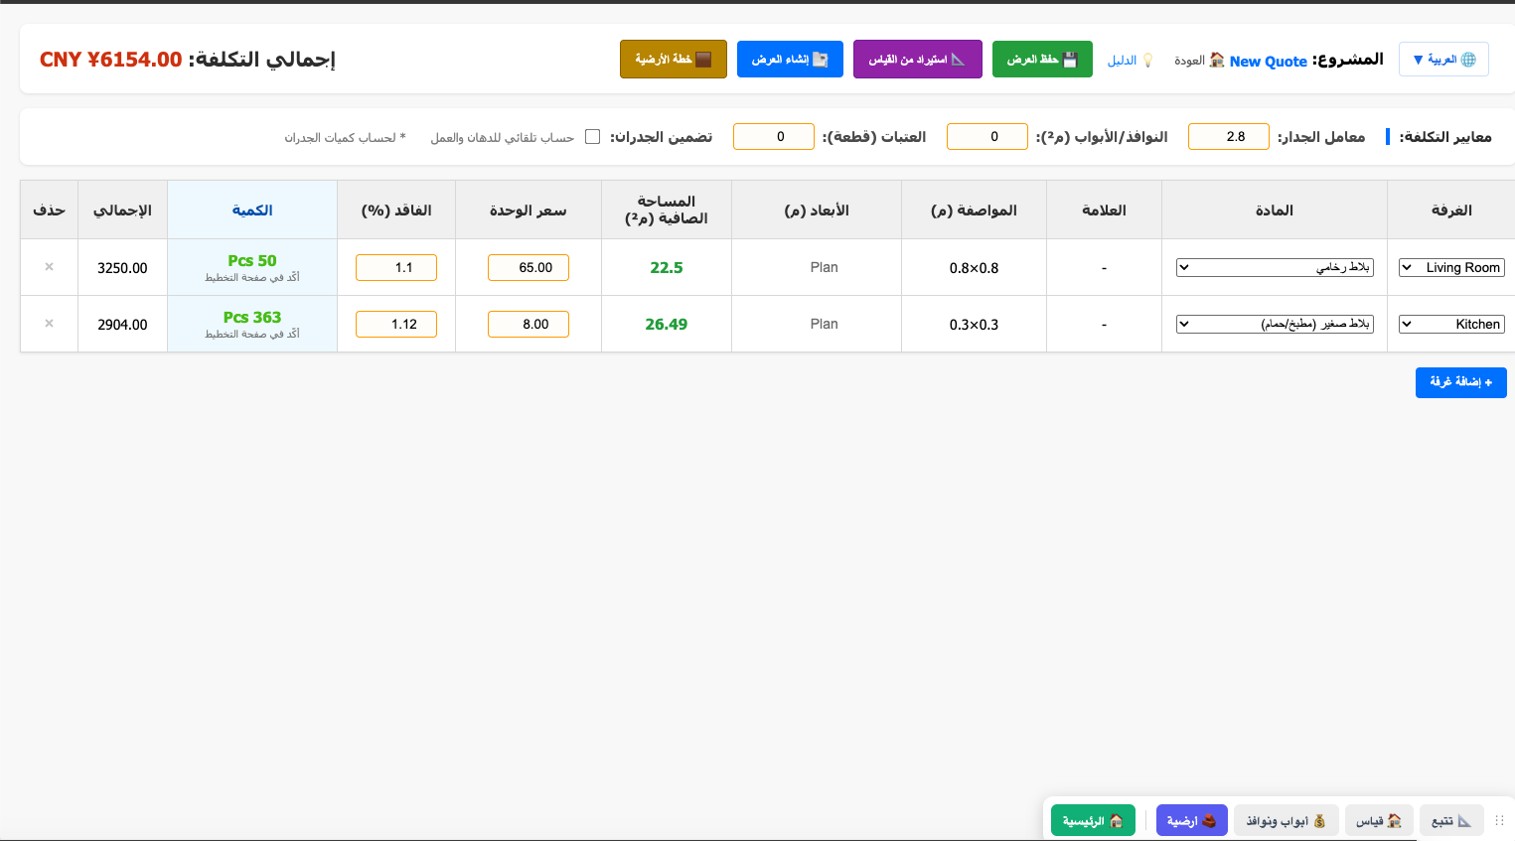
Task: Expand the Living Room room selector
Action: click(1451, 267)
